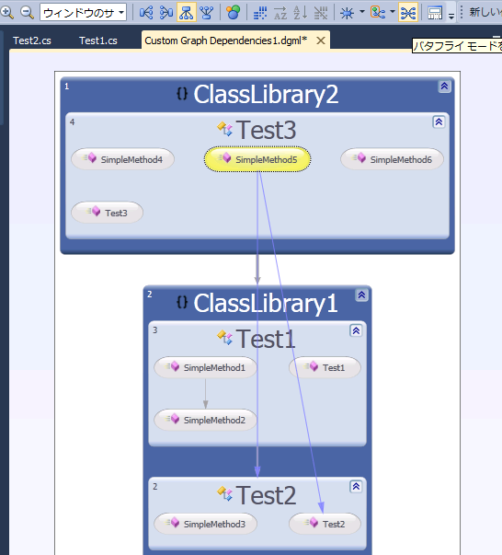502x555 pixels.
Task: Select right-to-left graph layout icon
Action: click(166, 13)
